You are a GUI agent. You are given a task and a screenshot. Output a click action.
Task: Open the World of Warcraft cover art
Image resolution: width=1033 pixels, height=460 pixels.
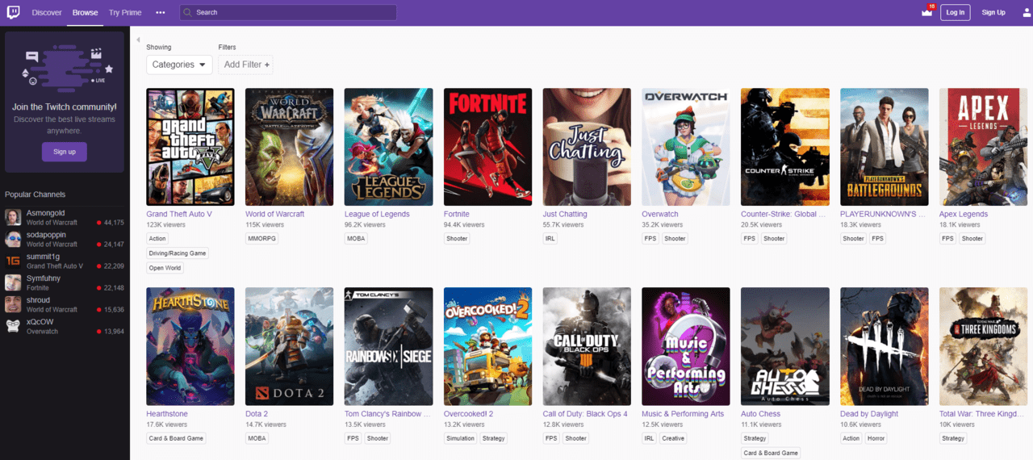pyautogui.click(x=290, y=147)
